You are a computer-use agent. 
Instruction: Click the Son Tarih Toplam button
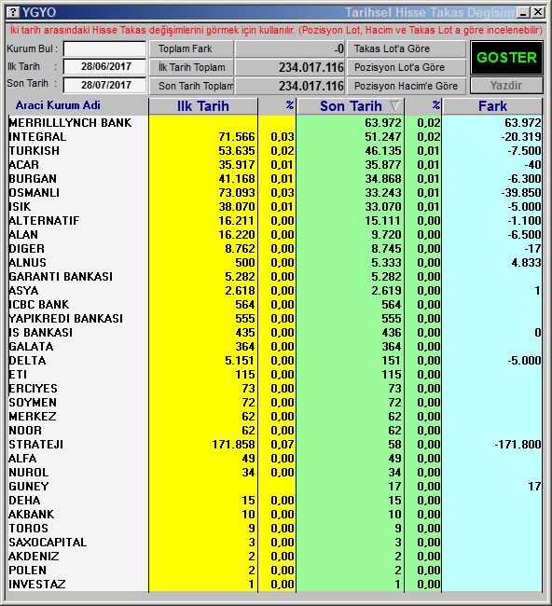point(191,86)
